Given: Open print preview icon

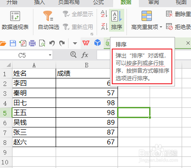Looking at the screenshot, I should click(x=42, y=43).
